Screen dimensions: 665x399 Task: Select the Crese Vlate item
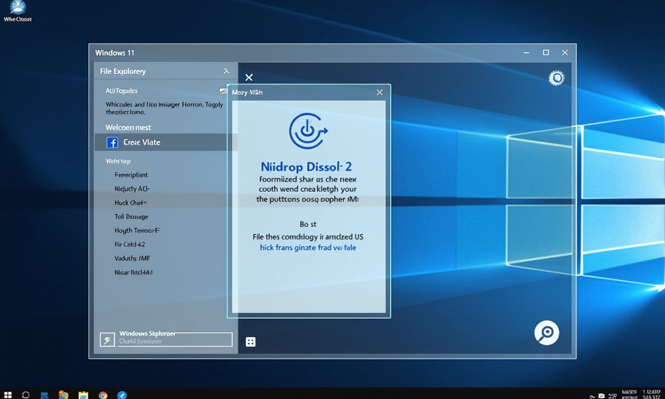click(142, 142)
